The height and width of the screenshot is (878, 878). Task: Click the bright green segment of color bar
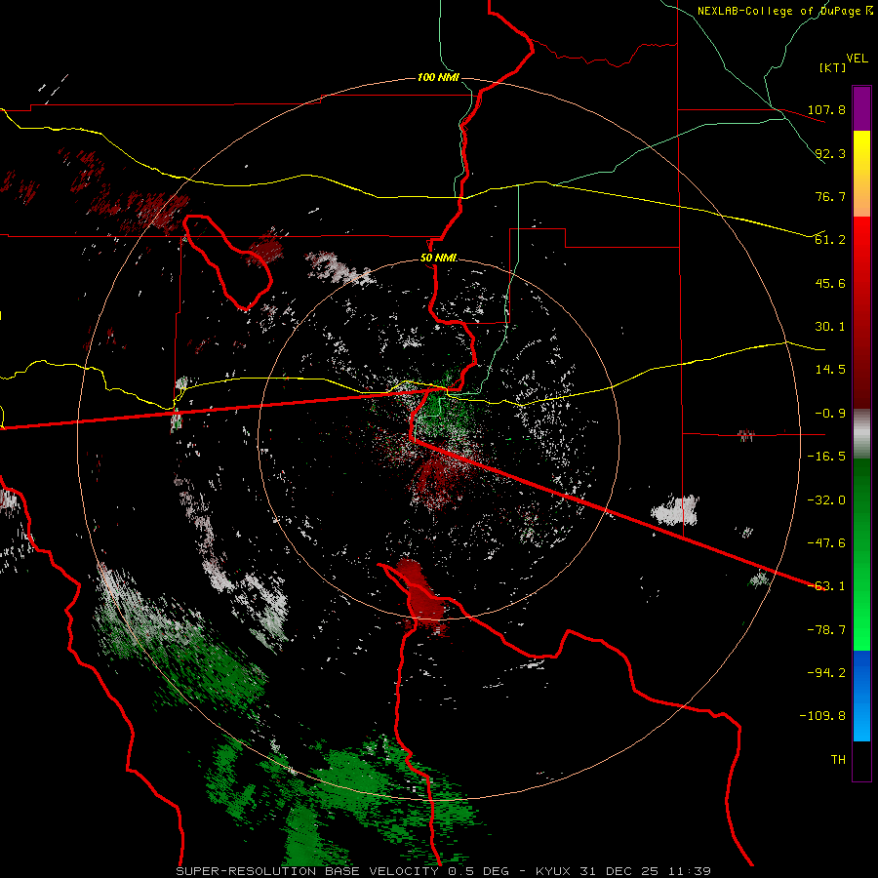click(x=861, y=554)
